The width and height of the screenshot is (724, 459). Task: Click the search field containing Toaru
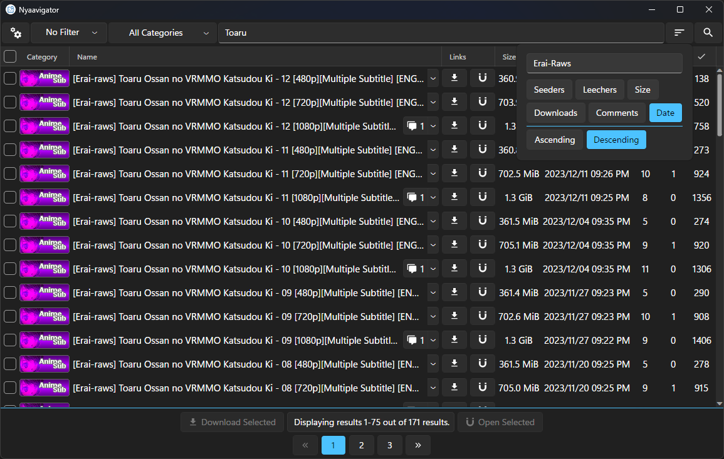click(x=441, y=33)
